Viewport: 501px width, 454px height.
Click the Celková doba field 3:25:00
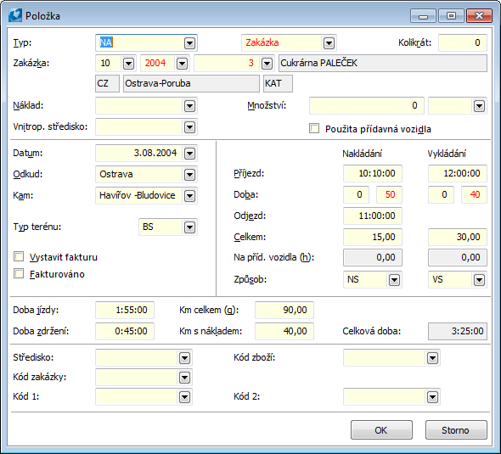(457, 331)
